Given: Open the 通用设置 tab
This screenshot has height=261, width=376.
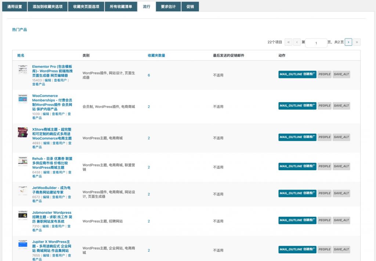Looking at the screenshot, I should coord(15,7).
